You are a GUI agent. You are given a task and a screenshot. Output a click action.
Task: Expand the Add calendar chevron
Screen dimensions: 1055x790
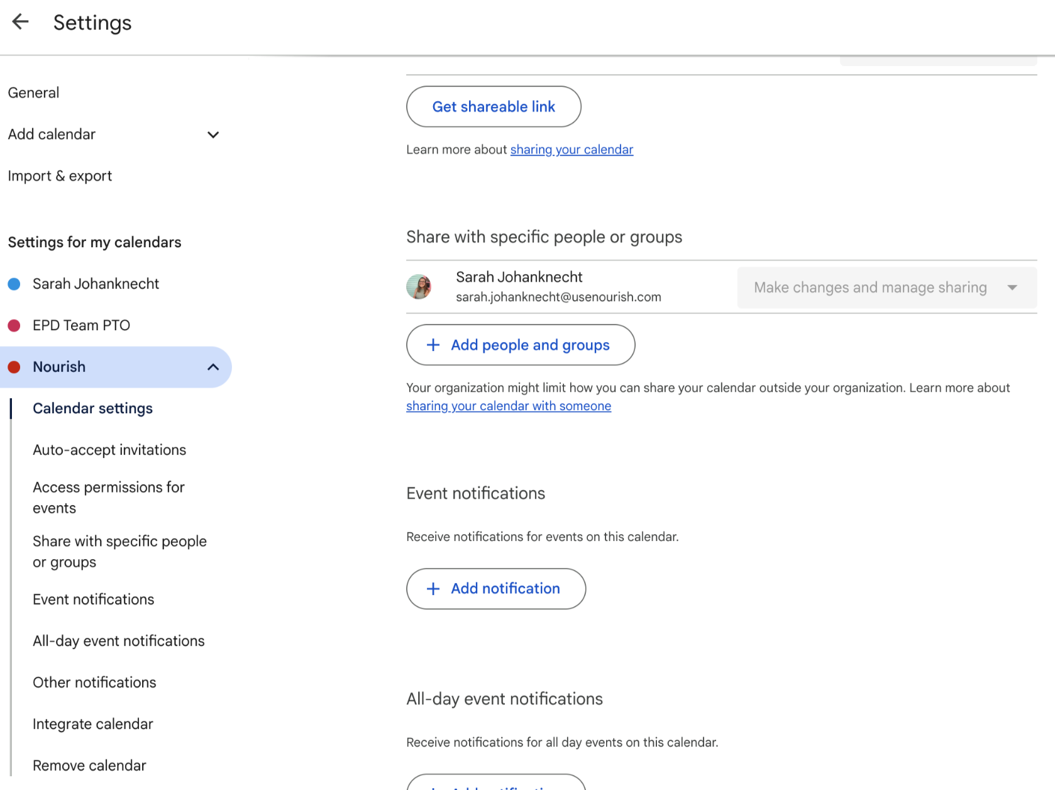[213, 135]
